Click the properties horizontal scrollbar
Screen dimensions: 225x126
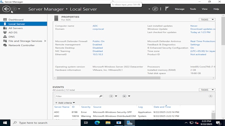109,78
